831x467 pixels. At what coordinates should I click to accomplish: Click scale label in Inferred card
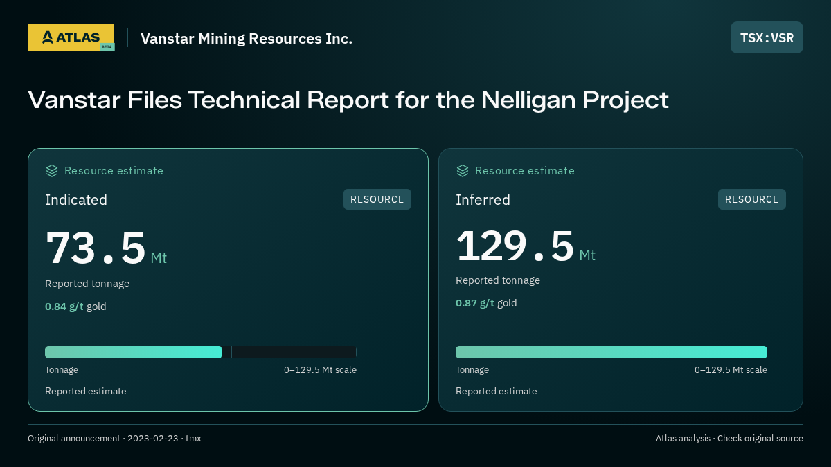coord(731,370)
